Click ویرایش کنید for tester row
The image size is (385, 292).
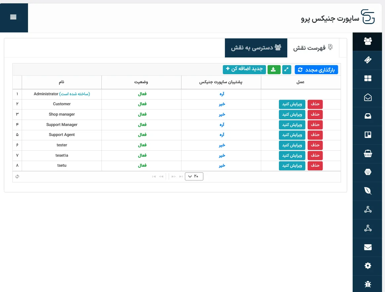coord(292,145)
